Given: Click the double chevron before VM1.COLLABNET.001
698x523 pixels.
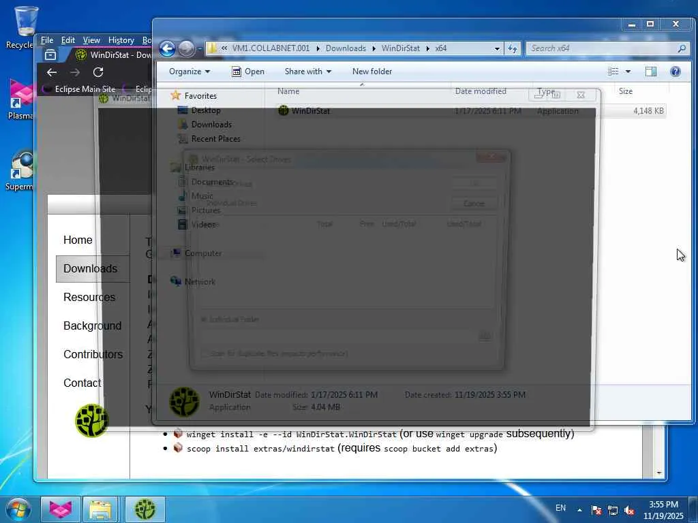Looking at the screenshot, I should [224, 48].
